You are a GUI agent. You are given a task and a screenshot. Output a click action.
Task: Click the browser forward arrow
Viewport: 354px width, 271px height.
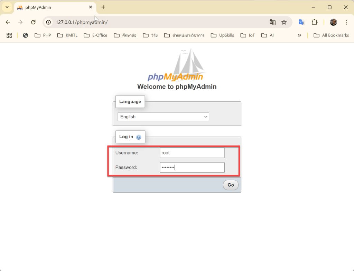20,22
